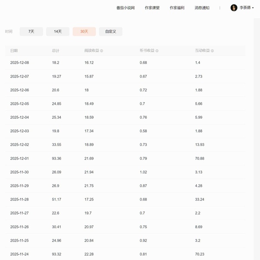Click the 日期 column header
260x260 pixels.
(x=14, y=51)
